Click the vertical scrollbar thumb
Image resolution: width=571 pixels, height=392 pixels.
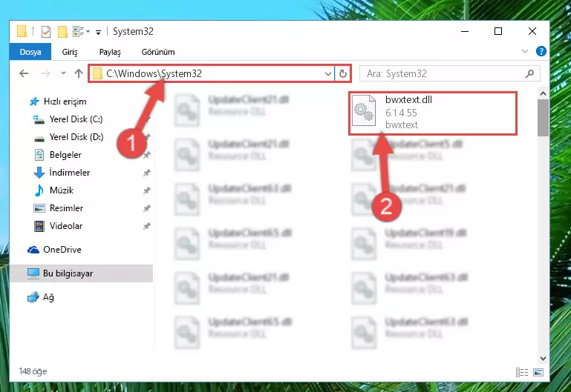pos(543,118)
